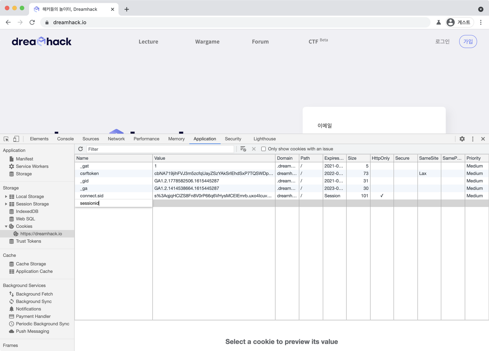Switch to the Sources tab
This screenshot has width=489, height=351.
pyautogui.click(x=91, y=139)
